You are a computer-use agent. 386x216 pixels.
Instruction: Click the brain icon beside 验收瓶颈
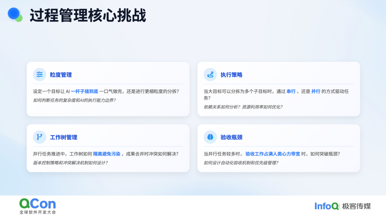210,137
